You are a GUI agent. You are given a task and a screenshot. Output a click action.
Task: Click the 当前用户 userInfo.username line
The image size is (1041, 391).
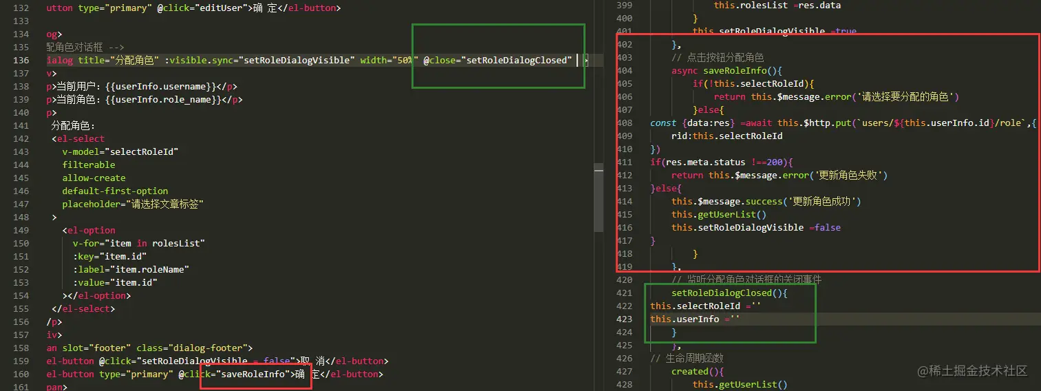[x=142, y=87]
